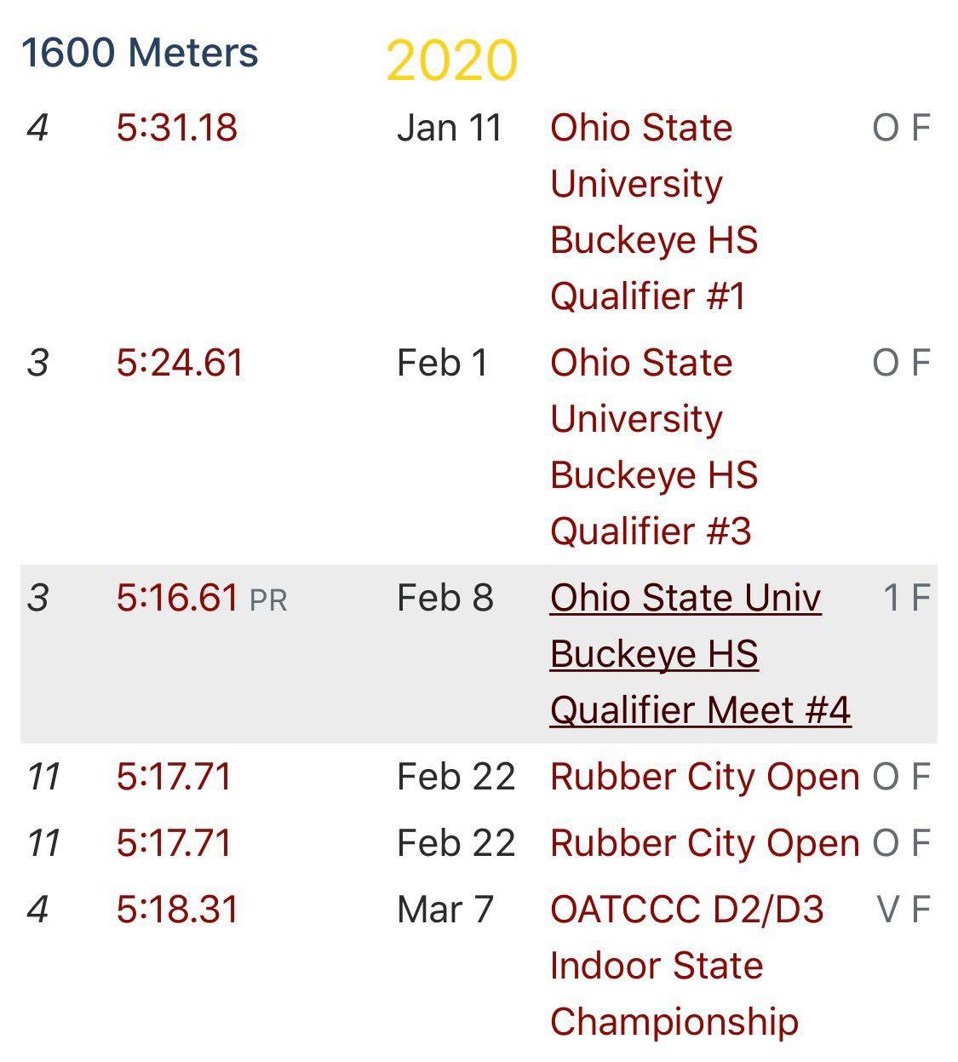Click the PR badge beside 5:16.61

click(268, 601)
